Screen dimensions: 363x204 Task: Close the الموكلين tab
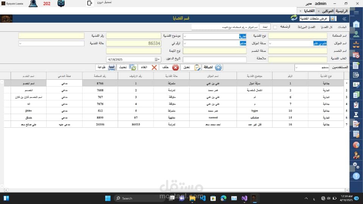(319, 11)
